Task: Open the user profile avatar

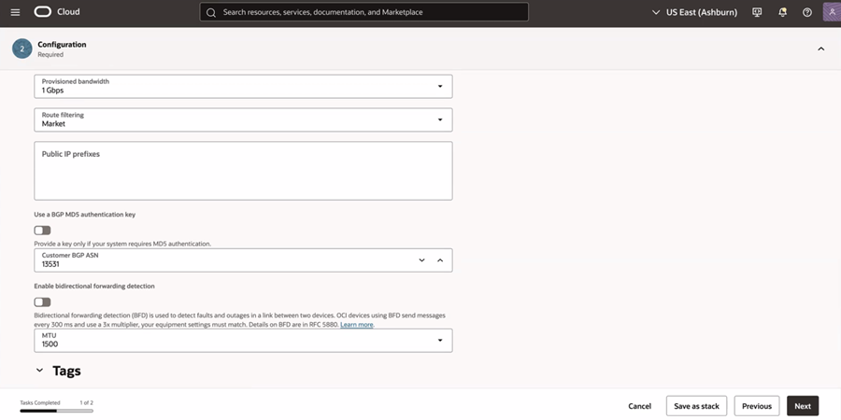Action: coord(832,12)
